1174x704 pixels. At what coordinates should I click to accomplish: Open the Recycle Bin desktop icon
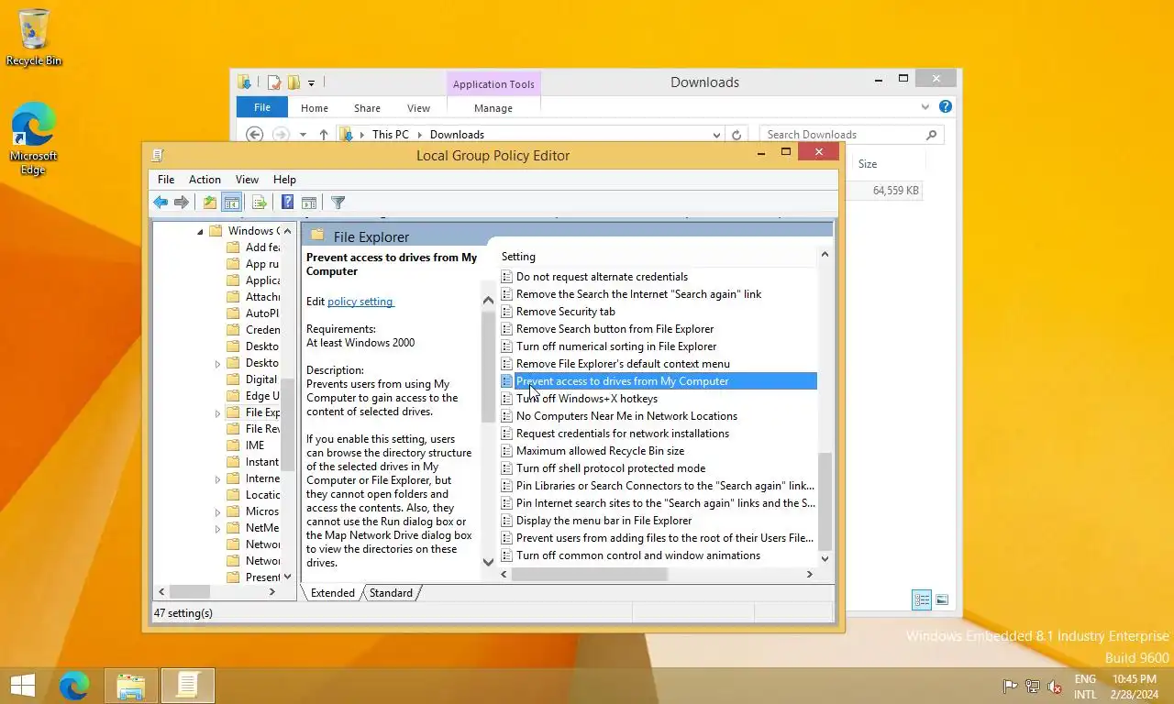pos(34,38)
